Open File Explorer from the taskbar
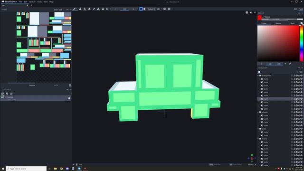This screenshot has width=304, height=171. (x=56, y=169)
